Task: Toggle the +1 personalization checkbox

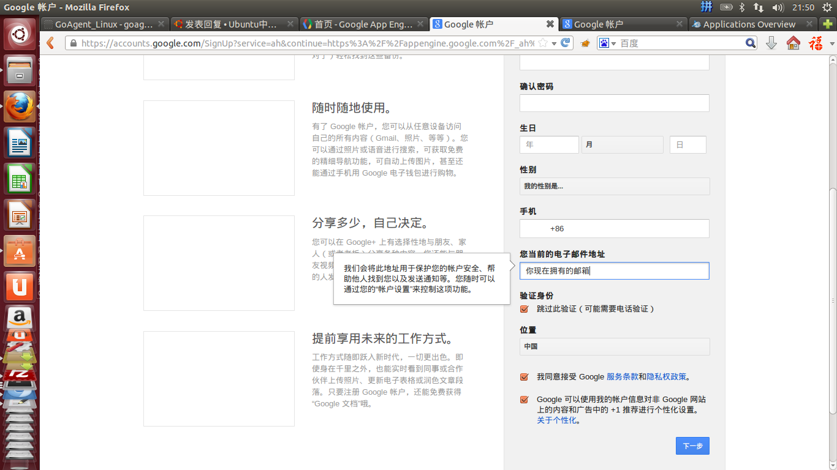Action: [x=524, y=400]
